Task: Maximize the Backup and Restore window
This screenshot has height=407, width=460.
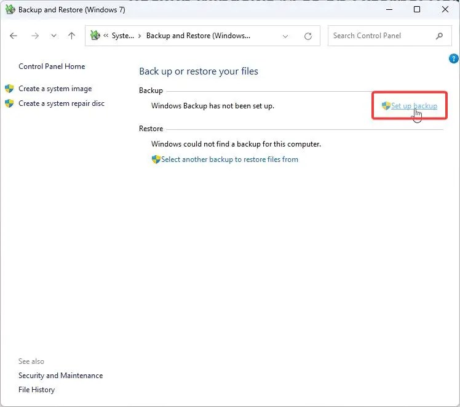Action: pos(417,9)
